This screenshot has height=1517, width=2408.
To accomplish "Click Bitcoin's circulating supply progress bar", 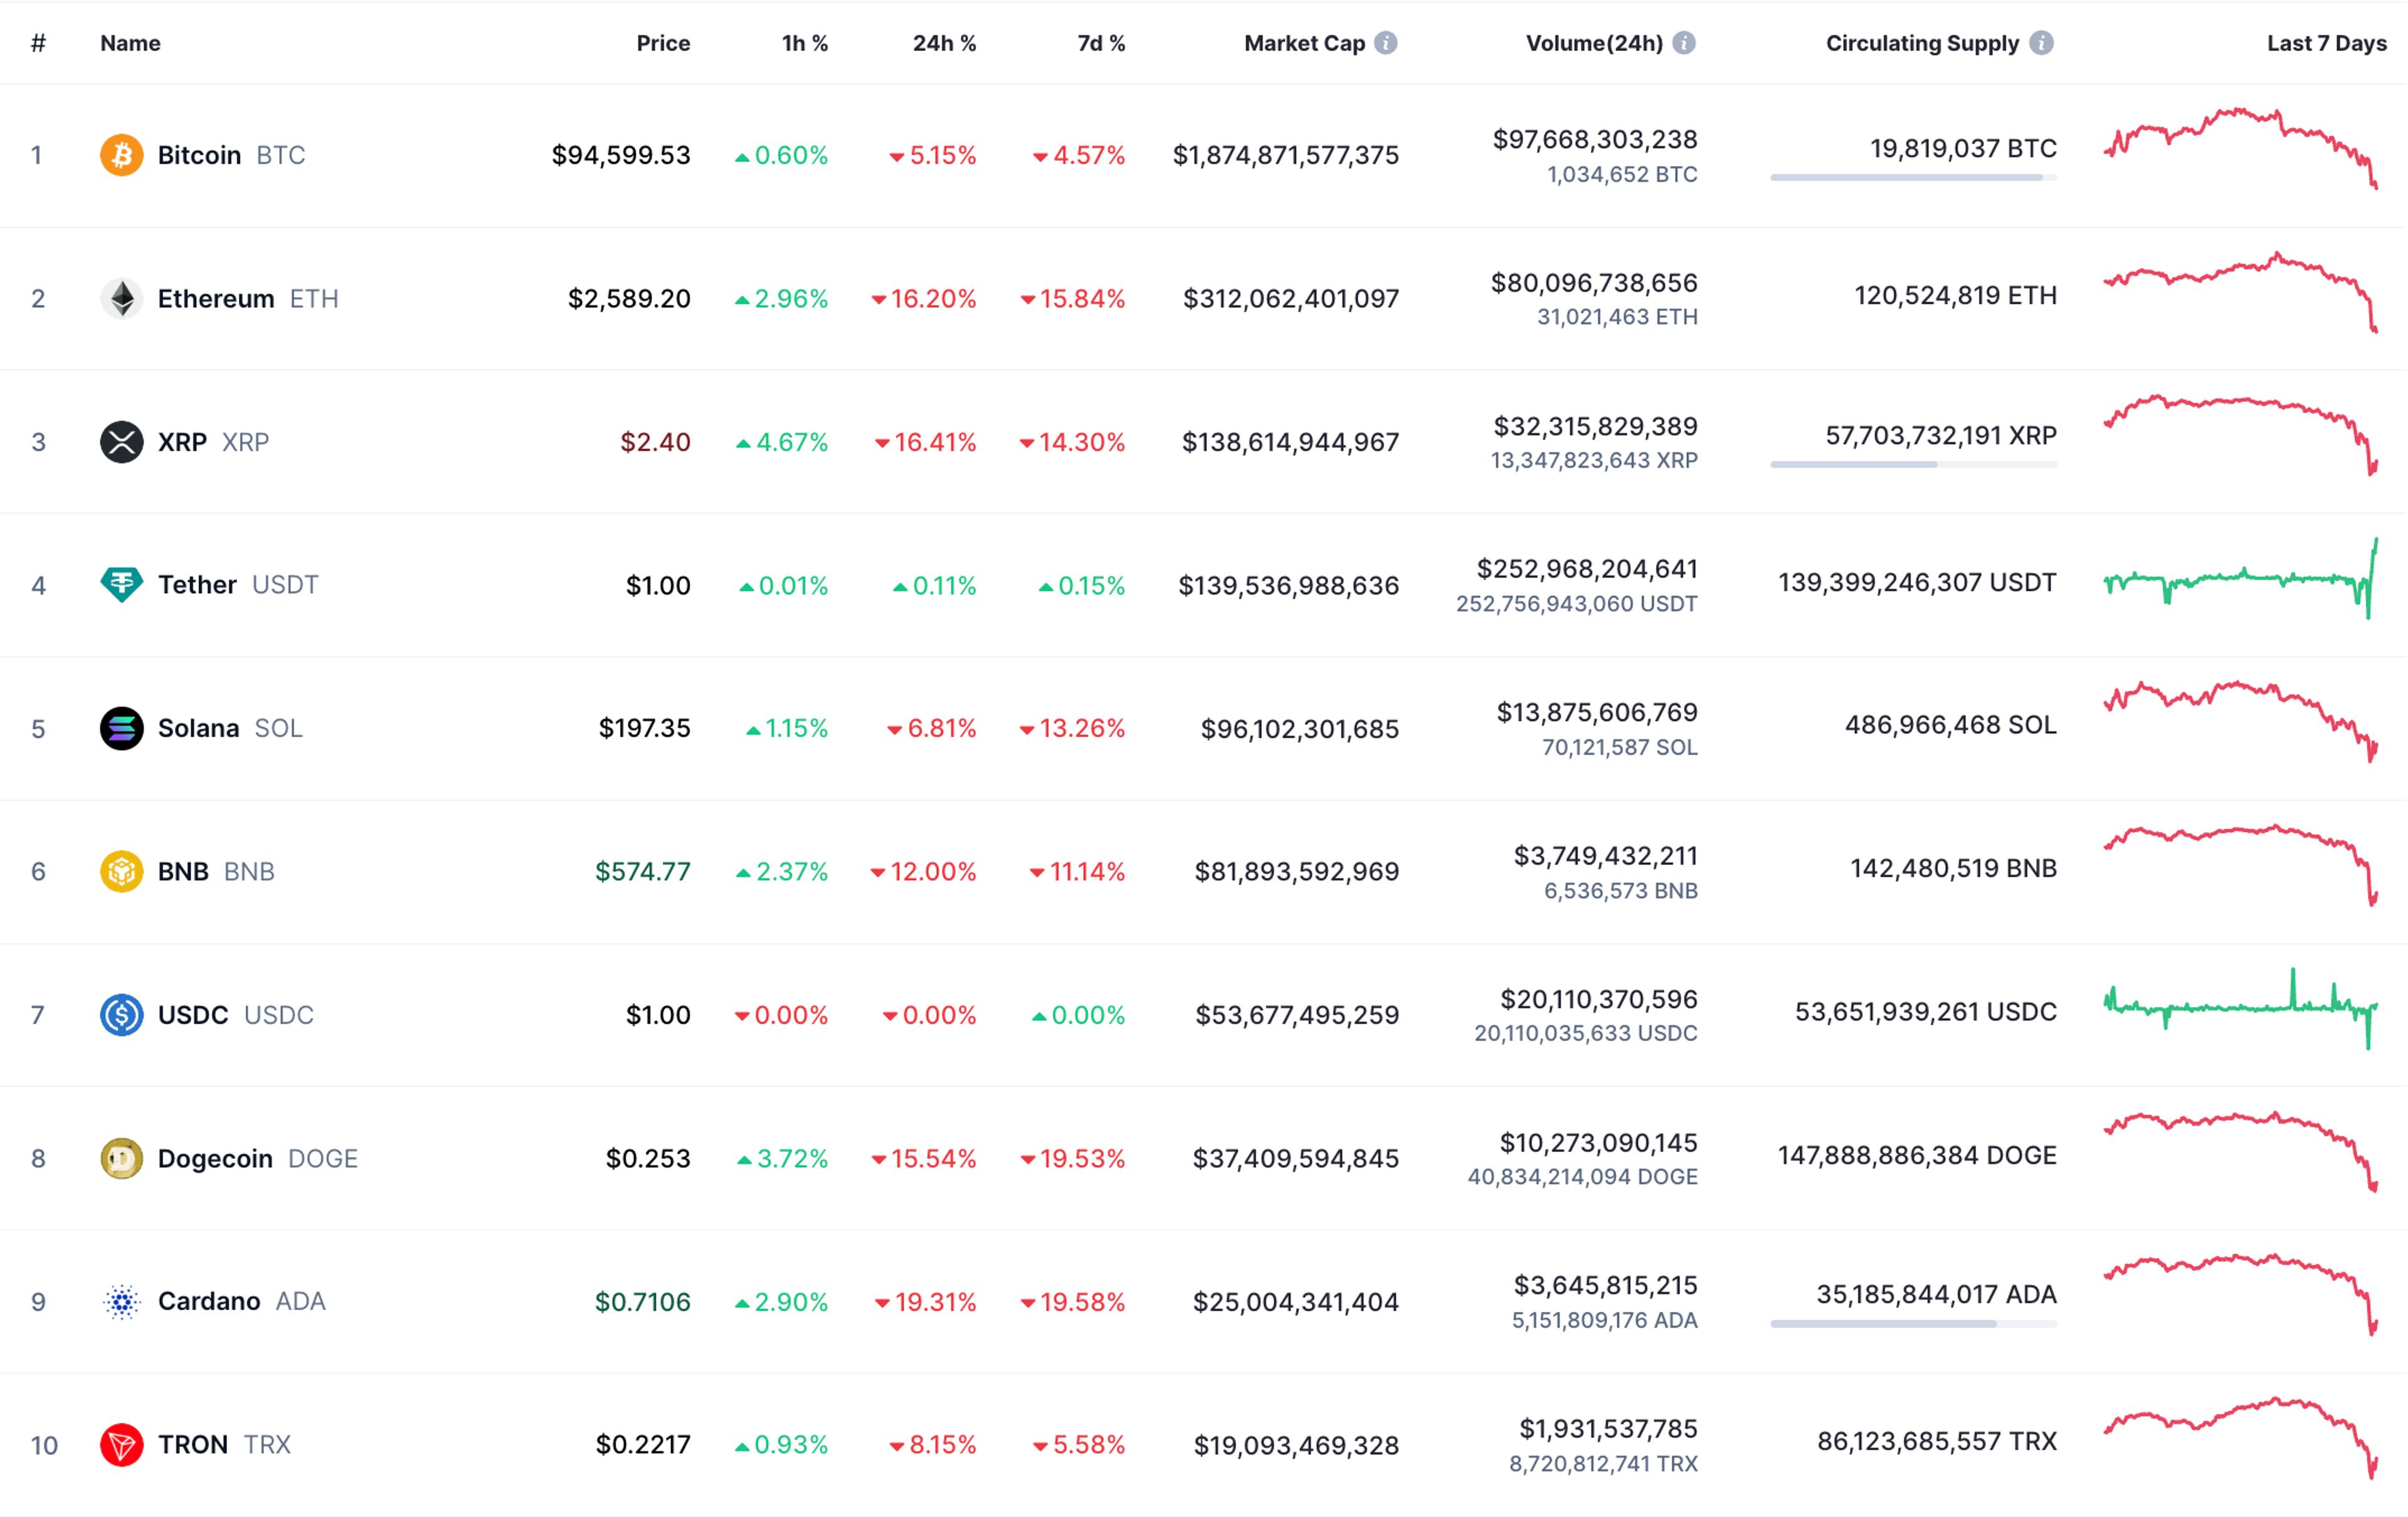I will pyautogui.click(x=1913, y=178).
